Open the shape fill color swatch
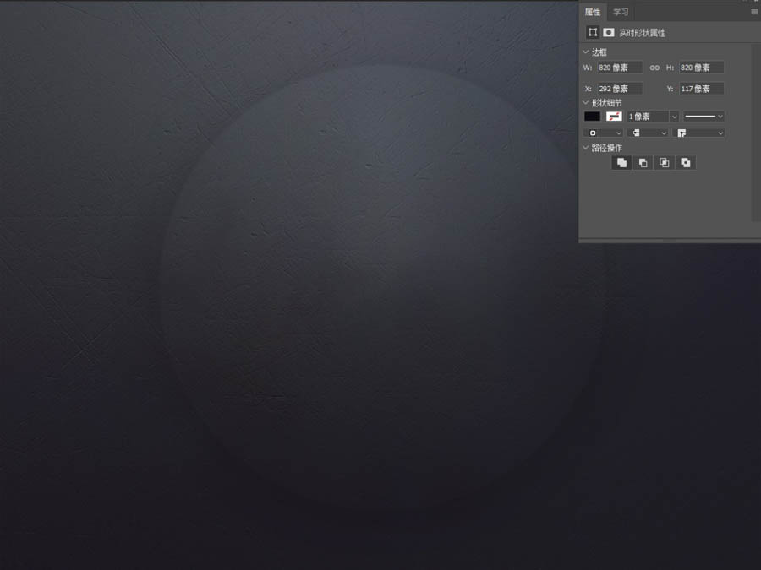Image resolution: width=761 pixels, height=570 pixels. (x=592, y=117)
